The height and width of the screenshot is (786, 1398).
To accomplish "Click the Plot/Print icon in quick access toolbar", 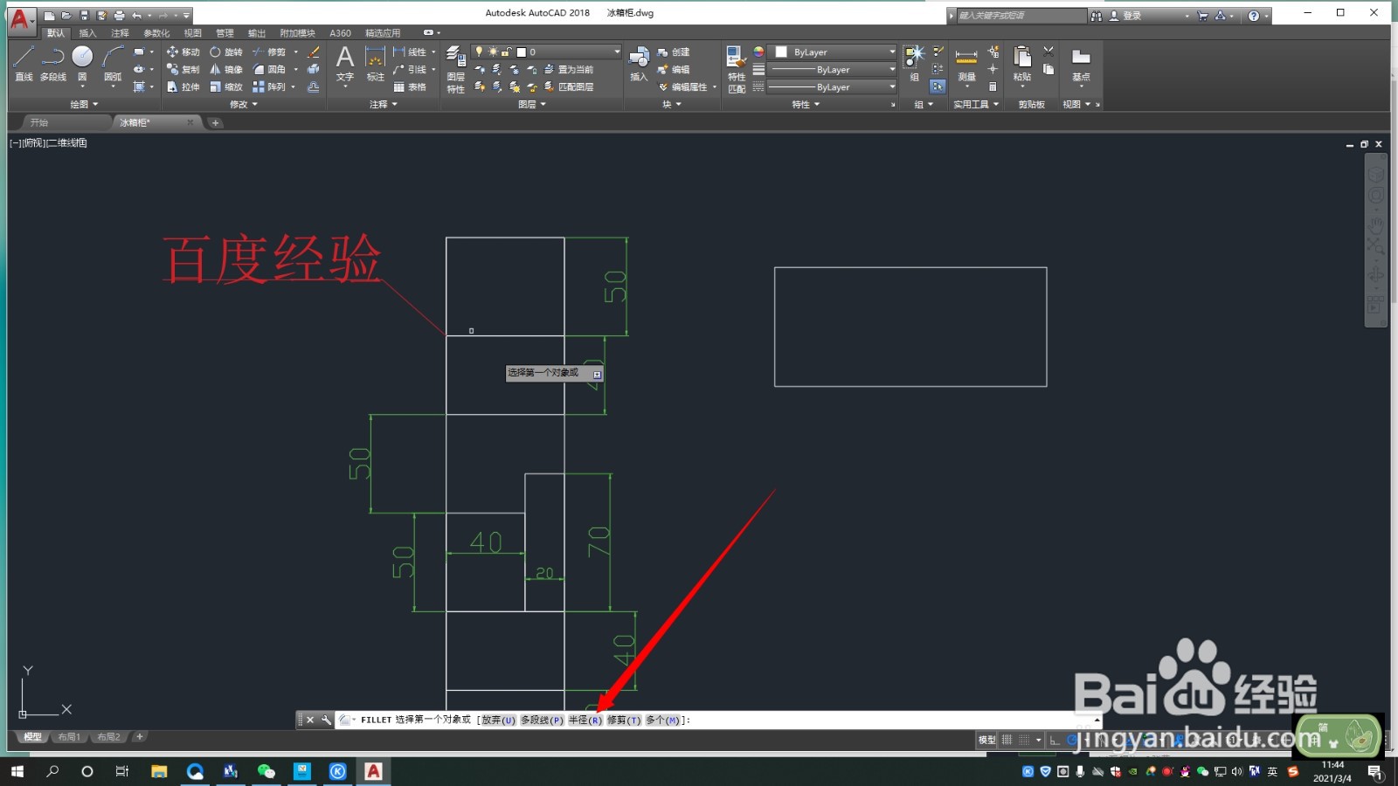I will pyautogui.click(x=119, y=16).
